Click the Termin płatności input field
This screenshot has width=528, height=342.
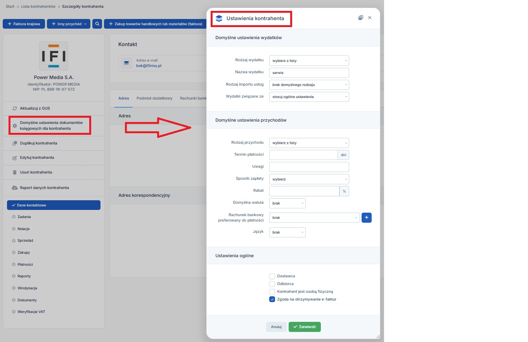tap(303, 155)
